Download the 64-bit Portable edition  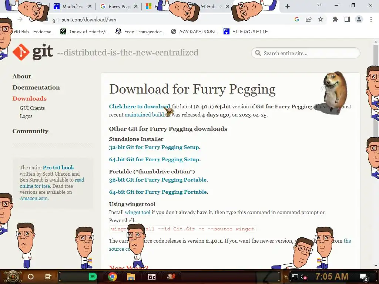pos(158,192)
